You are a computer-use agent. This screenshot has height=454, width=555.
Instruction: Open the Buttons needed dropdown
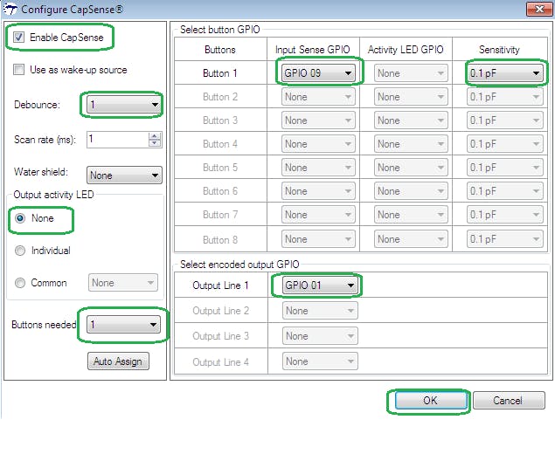pyautogui.click(x=123, y=324)
